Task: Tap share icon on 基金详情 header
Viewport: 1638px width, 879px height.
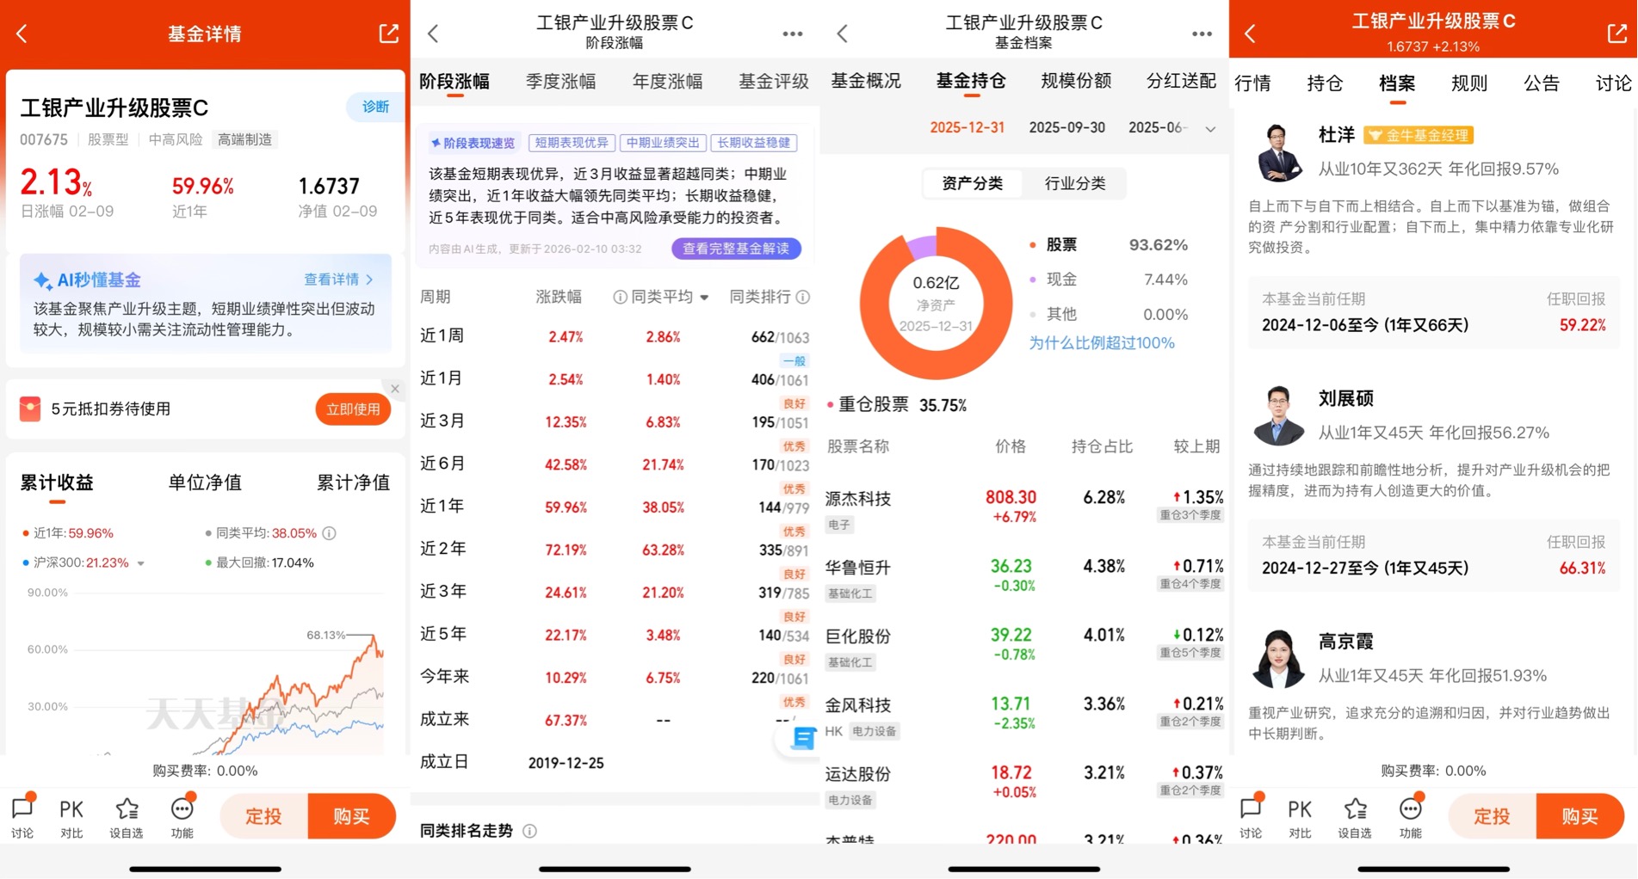Action: click(x=388, y=34)
